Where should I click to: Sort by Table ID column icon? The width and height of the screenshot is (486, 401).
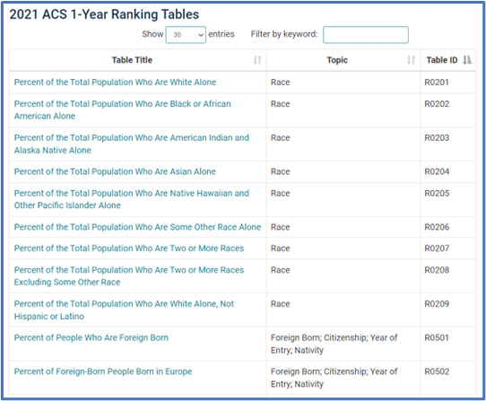(467, 60)
